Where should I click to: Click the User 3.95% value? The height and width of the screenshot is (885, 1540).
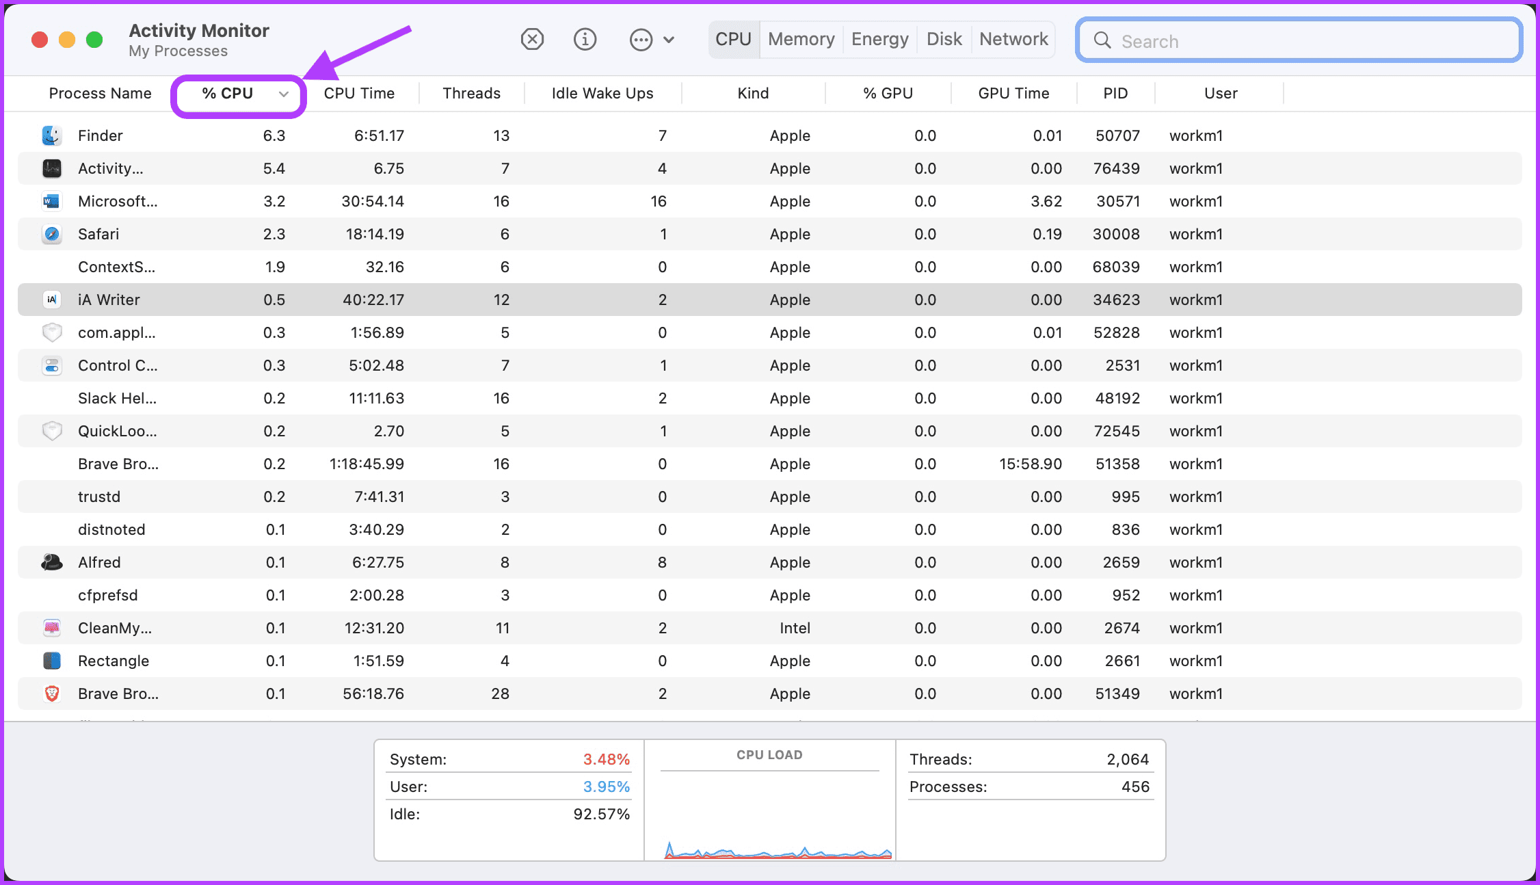[606, 787]
